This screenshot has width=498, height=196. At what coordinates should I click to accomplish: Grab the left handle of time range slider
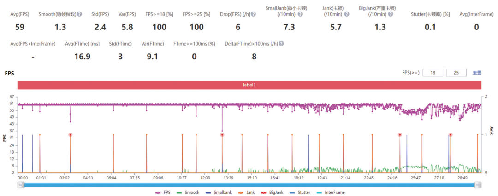21,184
